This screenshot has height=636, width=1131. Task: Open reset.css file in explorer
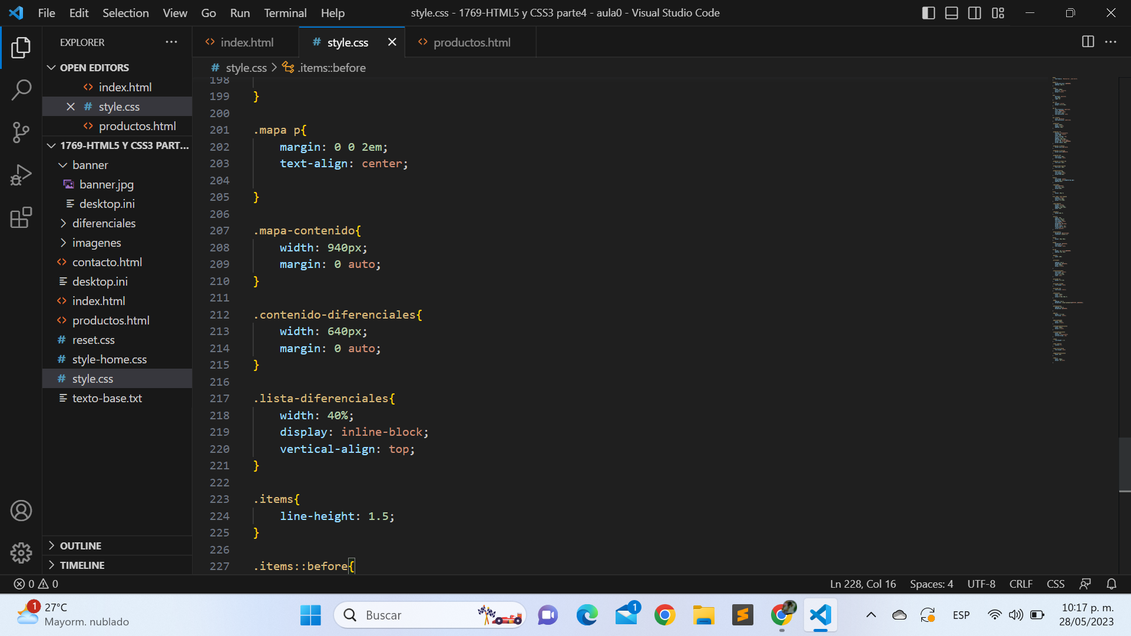pos(93,340)
